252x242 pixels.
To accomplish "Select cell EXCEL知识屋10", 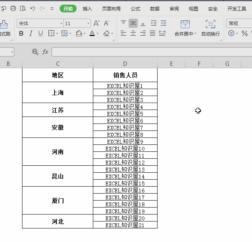I will [125, 148].
